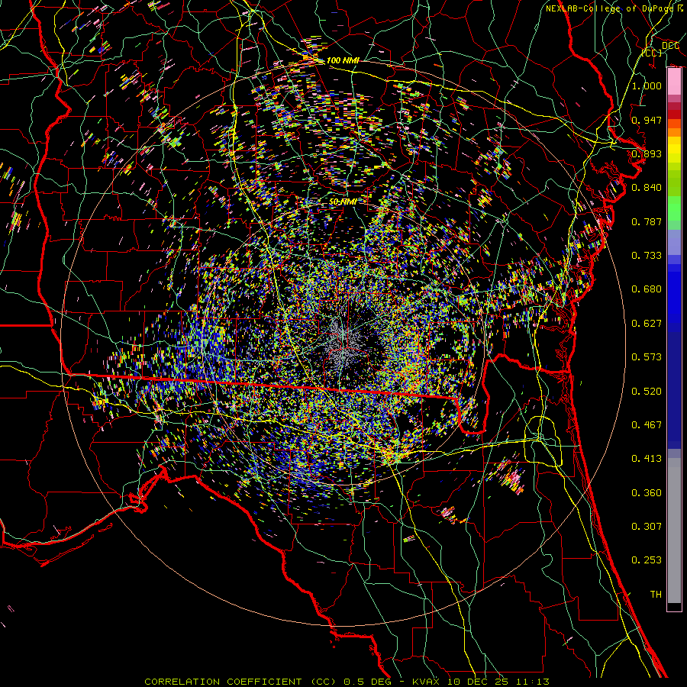
Task: Click the 0.573 legend value
Action: [647, 357]
